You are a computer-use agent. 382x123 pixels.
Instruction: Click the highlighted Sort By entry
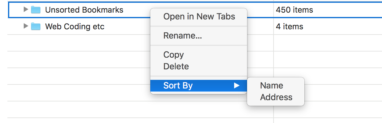pyautogui.click(x=199, y=85)
